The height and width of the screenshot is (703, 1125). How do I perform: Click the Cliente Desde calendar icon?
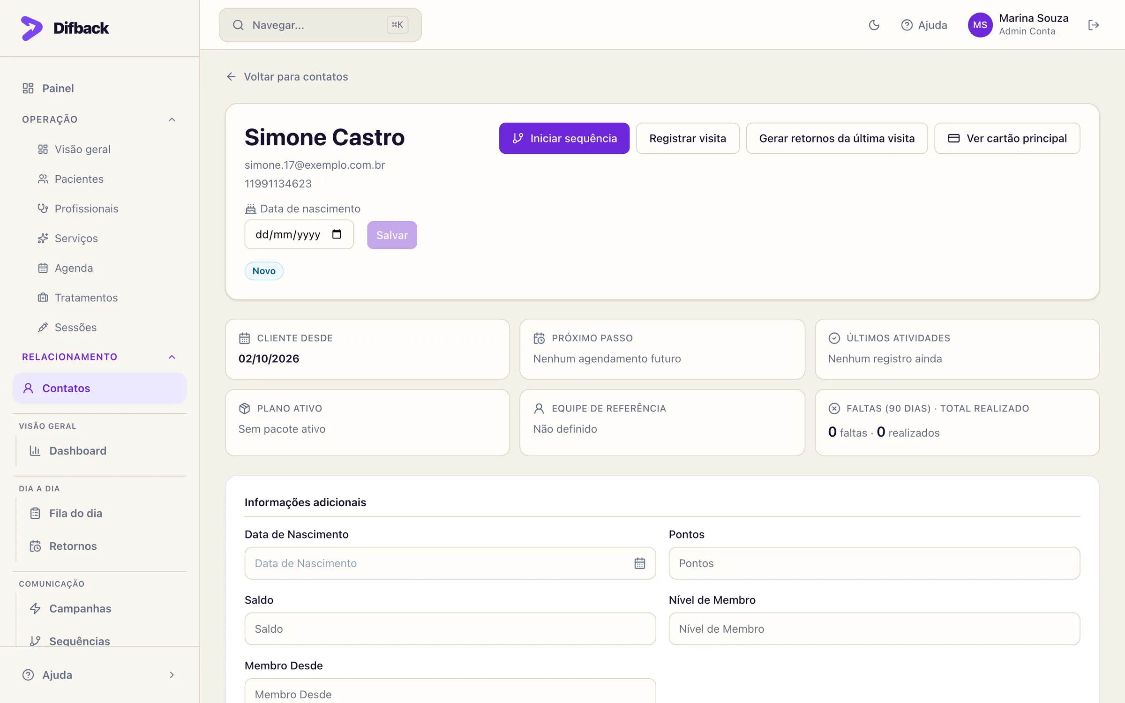[x=245, y=338]
